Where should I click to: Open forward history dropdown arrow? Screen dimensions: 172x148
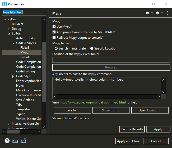(162, 13)
